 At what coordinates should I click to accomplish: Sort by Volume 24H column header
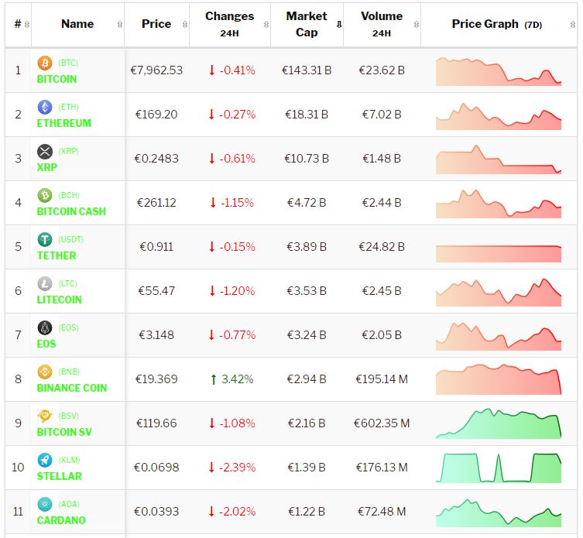tap(381, 24)
